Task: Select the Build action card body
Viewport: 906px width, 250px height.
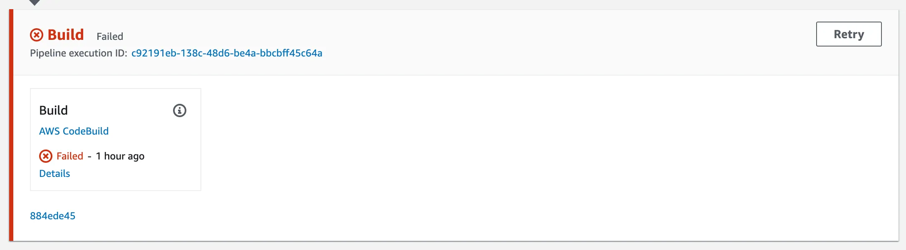Action: point(116,140)
